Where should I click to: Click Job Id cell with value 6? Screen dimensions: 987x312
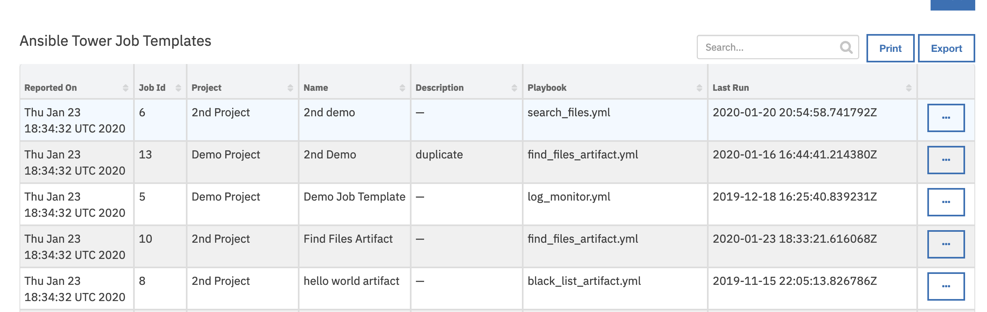coord(160,120)
